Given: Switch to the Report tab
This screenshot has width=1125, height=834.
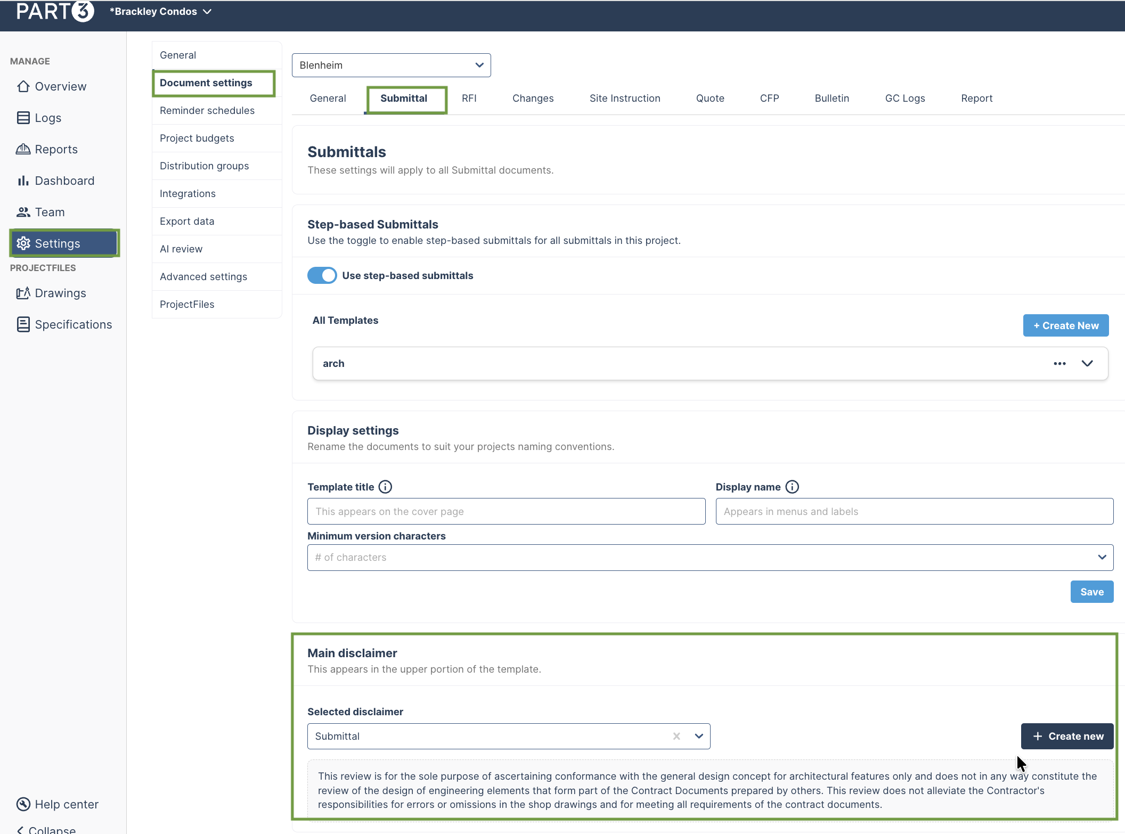Looking at the screenshot, I should pos(977,99).
